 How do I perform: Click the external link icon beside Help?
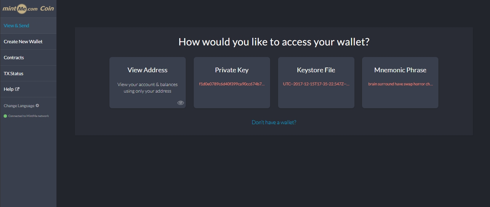(x=17, y=89)
